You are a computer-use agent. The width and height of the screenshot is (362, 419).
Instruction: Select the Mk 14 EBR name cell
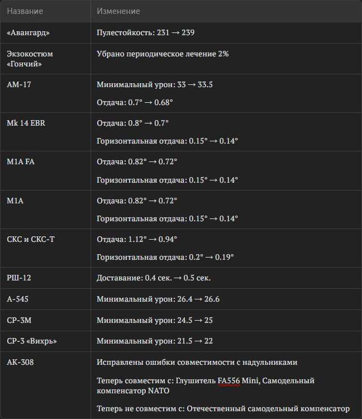pos(26,123)
